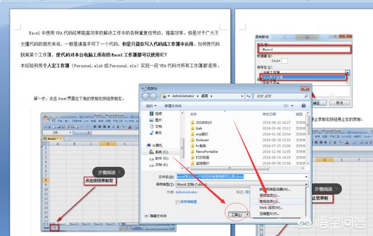Open the 工具 dropdown button
The height and width of the screenshot is (236, 373).
point(238,214)
